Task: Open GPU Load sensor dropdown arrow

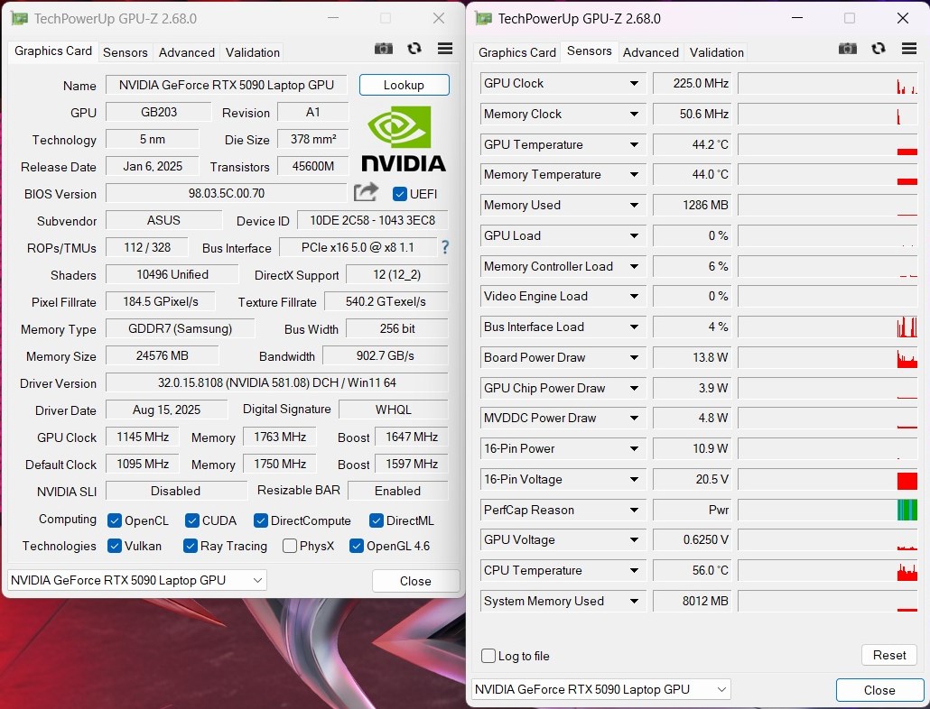Action: (x=634, y=235)
